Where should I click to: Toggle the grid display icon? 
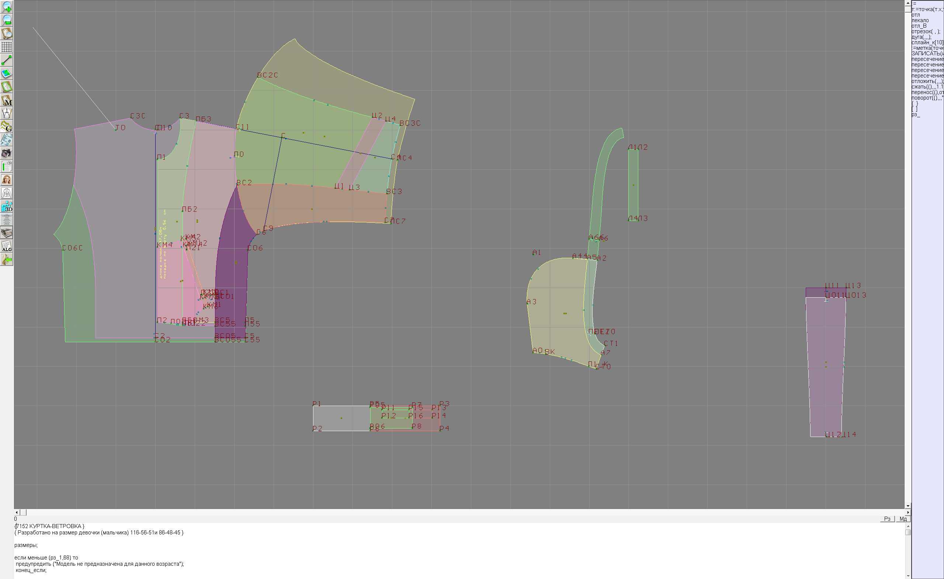pyautogui.click(x=7, y=47)
